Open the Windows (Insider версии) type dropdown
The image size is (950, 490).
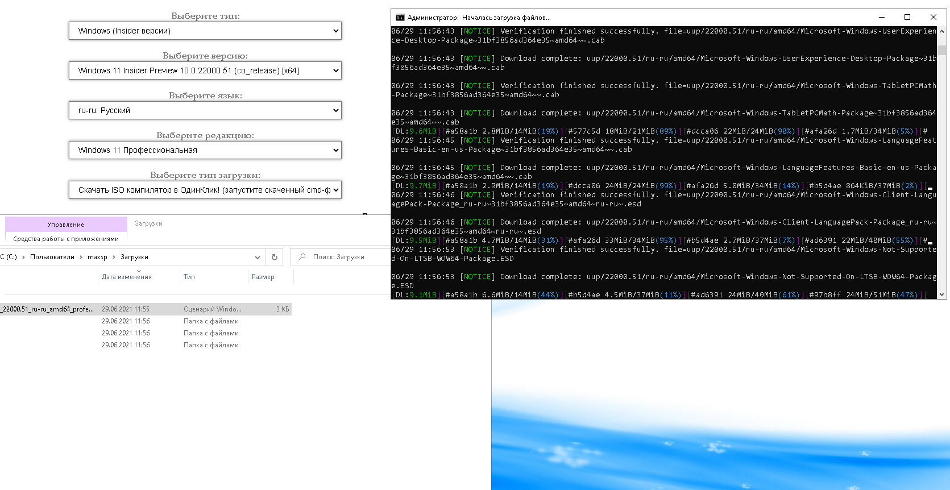205,31
